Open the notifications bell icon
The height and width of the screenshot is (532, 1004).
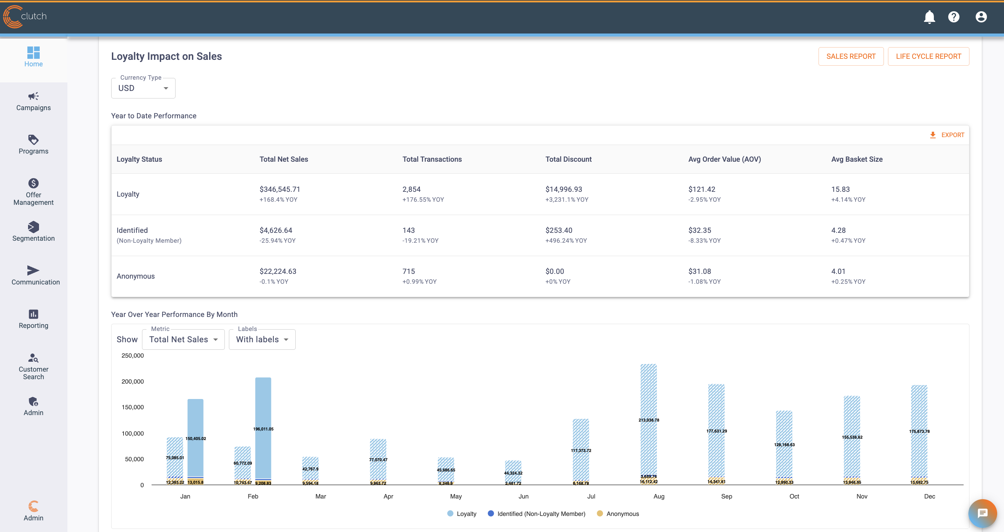point(929,17)
